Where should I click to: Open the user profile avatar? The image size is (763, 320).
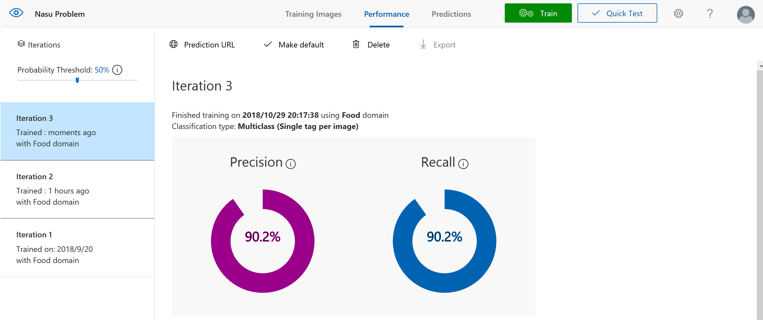pos(745,14)
